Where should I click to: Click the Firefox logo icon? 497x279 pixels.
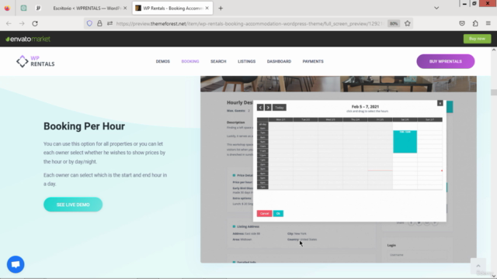(x=7, y=9)
